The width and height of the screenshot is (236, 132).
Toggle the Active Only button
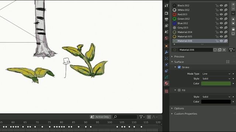(x=100, y=117)
